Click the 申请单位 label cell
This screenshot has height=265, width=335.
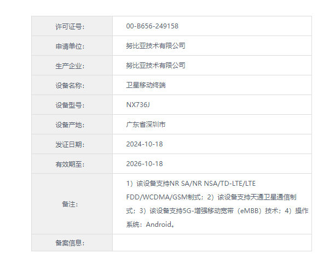point(72,45)
